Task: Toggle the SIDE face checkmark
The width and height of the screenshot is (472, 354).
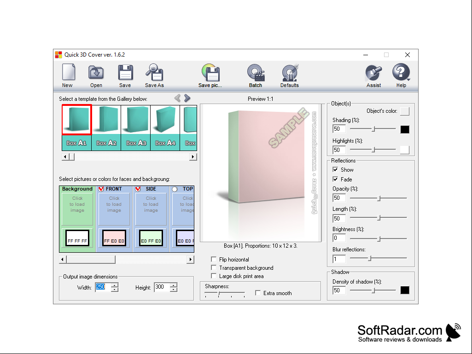Action: (138, 189)
